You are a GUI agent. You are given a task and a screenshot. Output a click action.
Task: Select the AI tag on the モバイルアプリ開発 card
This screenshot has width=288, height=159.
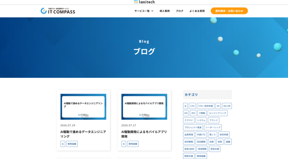coord(124,144)
